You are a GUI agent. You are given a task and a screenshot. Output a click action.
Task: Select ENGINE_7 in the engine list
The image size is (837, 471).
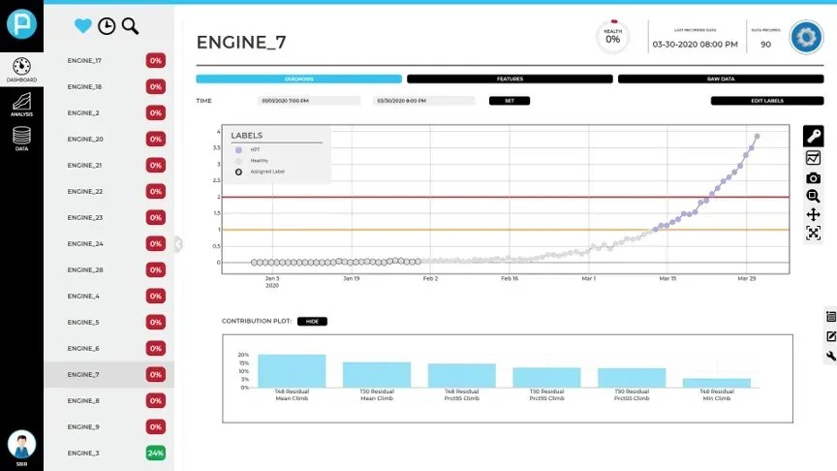pos(108,374)
